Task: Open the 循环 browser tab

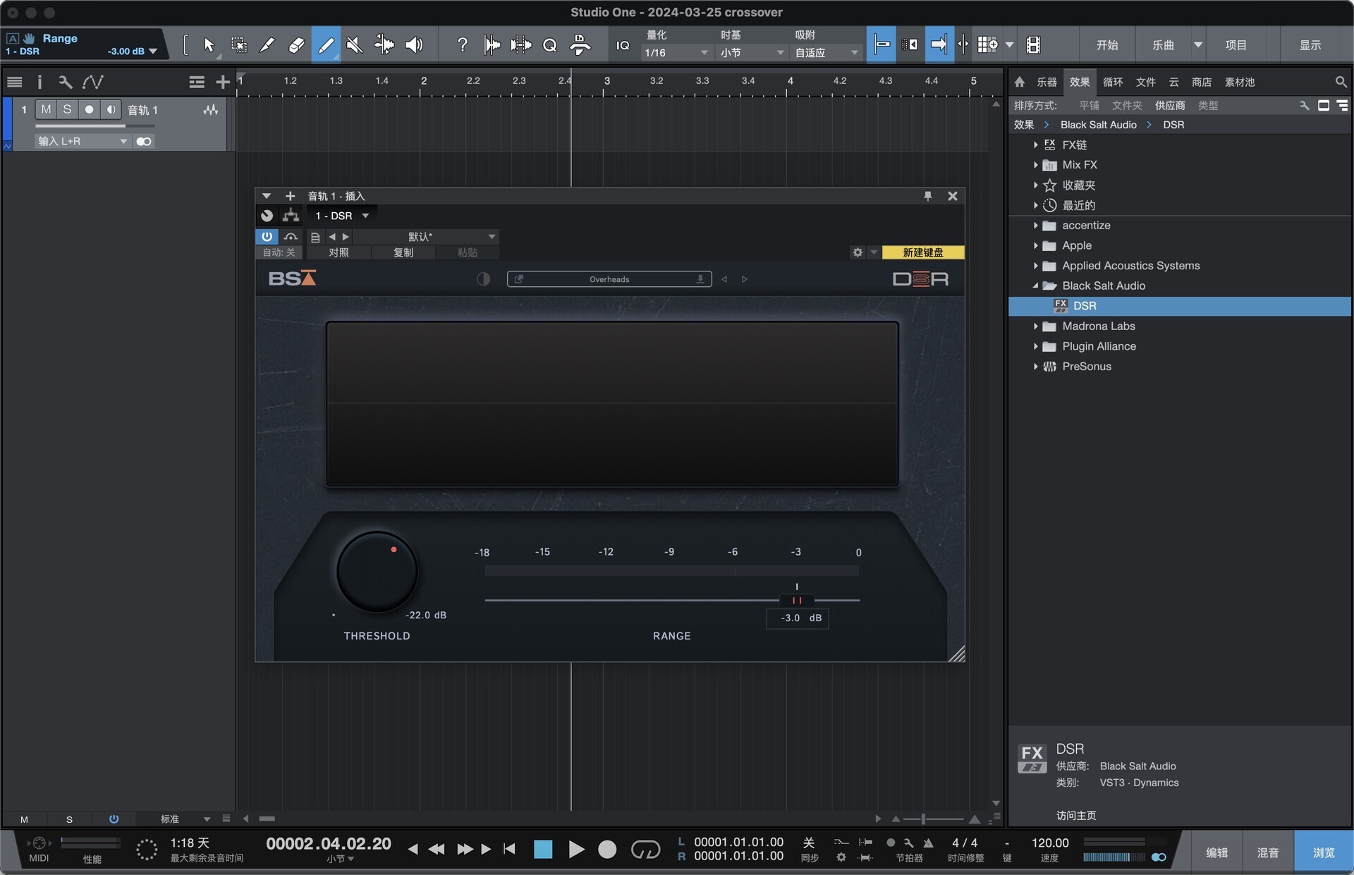Action: [1112, 82]
